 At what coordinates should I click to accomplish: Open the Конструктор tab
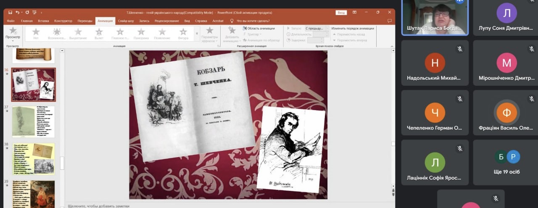pyautogui.click(x=63, y=21)
